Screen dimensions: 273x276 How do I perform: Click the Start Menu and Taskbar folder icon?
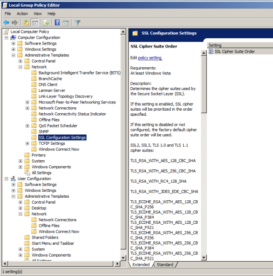point(27,243)
